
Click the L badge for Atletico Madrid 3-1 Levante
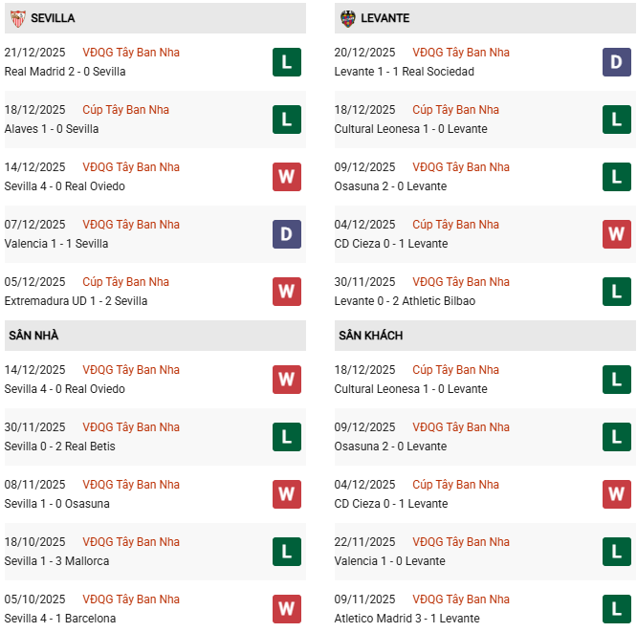tap(617, 609)
